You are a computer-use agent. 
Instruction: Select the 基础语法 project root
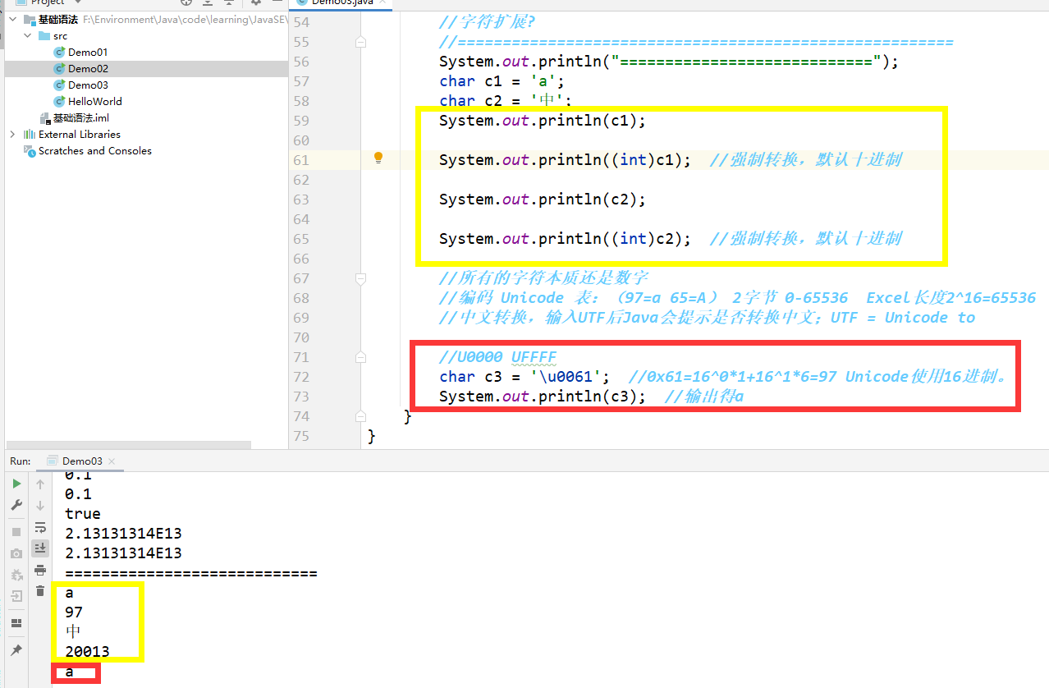point(58,19)
